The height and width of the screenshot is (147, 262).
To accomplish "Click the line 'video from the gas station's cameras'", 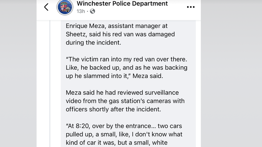I will (x=125, y=101).
